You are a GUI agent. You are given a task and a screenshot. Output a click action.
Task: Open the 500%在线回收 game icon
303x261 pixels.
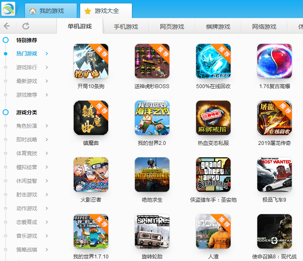click(x=213, y=61)
